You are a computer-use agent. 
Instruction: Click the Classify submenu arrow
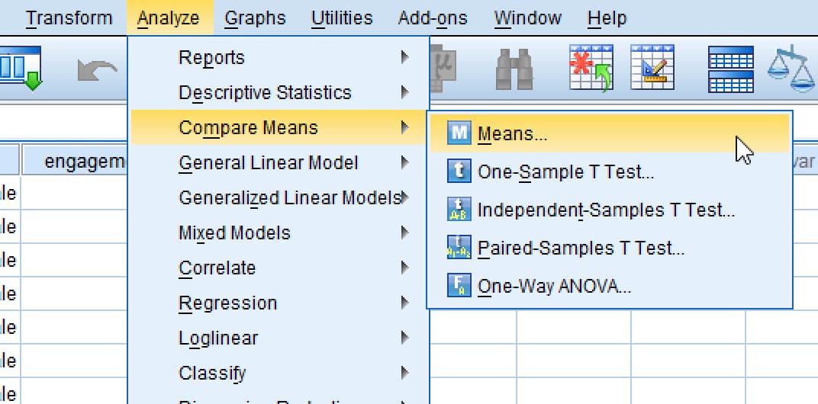pyautogui.click(x=404, y=374)
